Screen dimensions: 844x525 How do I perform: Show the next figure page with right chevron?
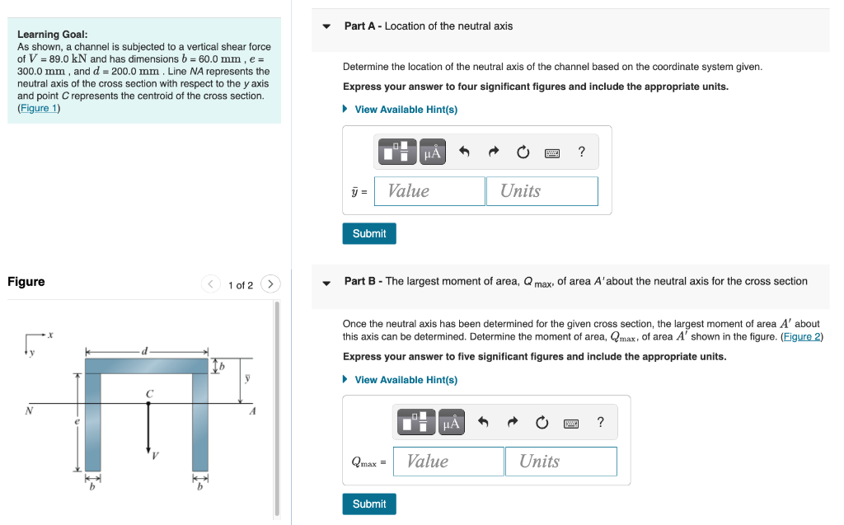270,283
